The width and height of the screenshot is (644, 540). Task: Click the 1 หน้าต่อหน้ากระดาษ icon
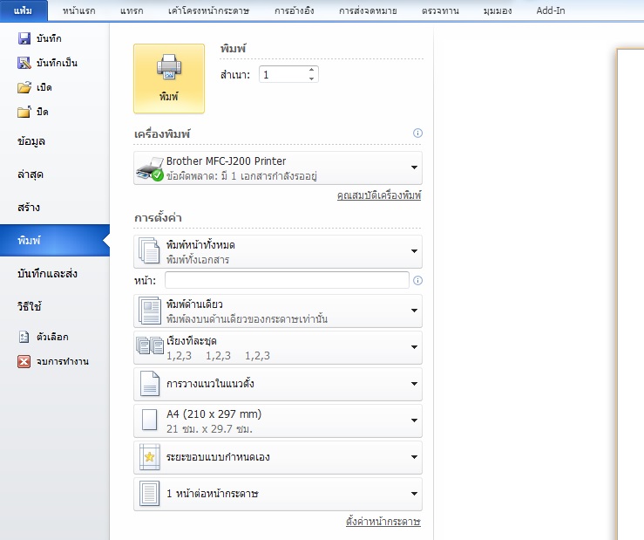[x=150, y=493]
